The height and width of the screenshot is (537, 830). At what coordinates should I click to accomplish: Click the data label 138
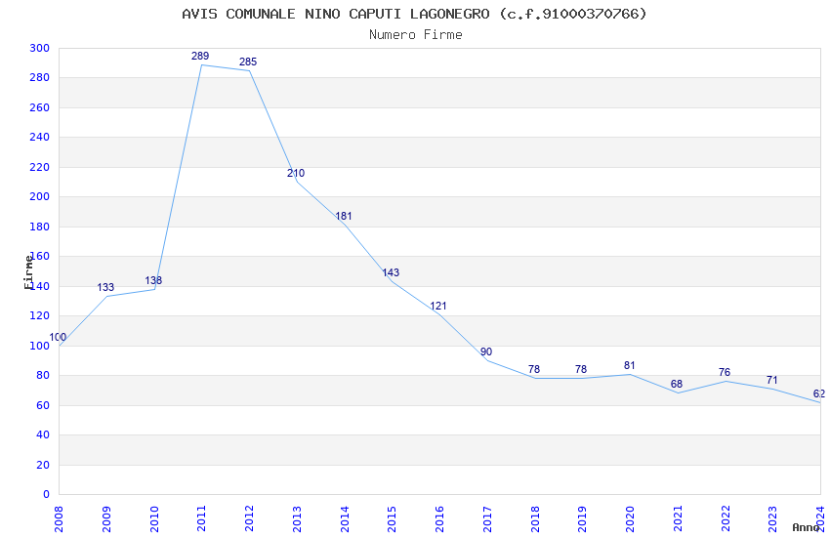[153, 280]
